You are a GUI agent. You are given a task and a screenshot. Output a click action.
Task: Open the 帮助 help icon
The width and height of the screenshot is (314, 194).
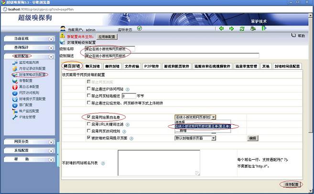click(x=293, y=36)
